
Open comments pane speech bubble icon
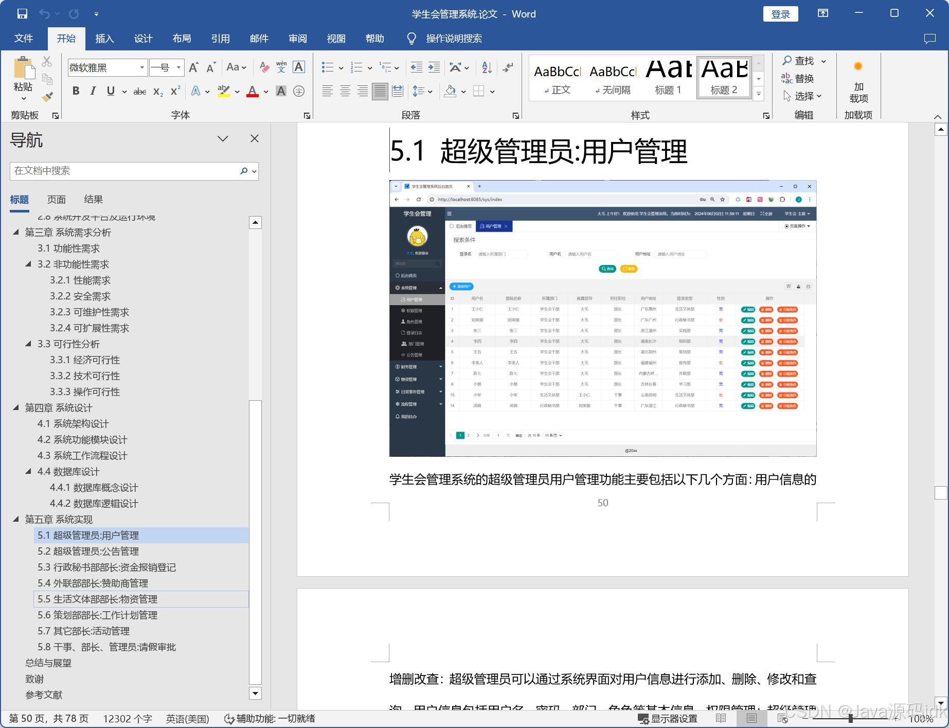tap(929, 39)
